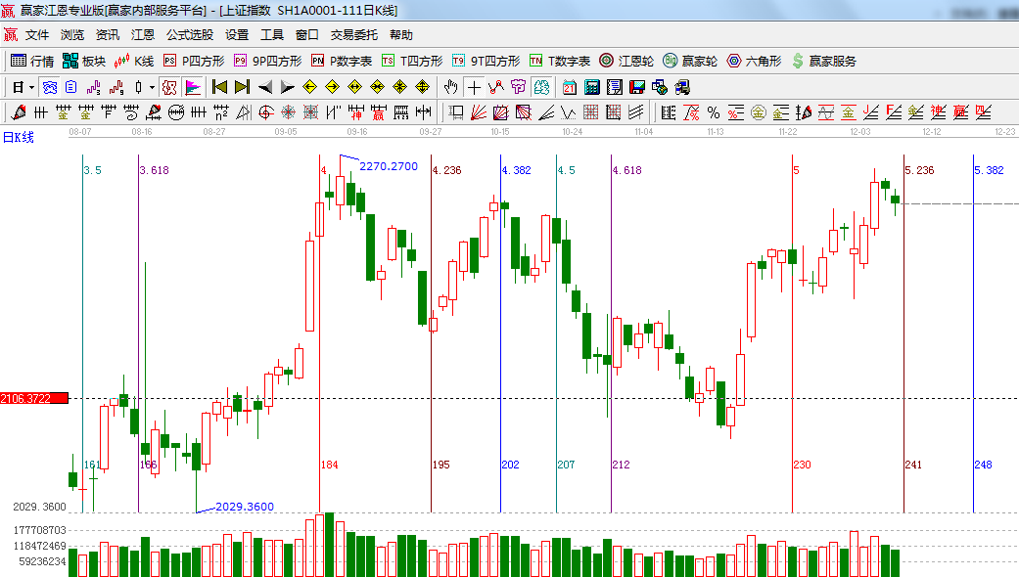The image size is (1019, 577).
Task: Open the 江恩轮 Gann wheel tool
Action: [x=626, y=61]
